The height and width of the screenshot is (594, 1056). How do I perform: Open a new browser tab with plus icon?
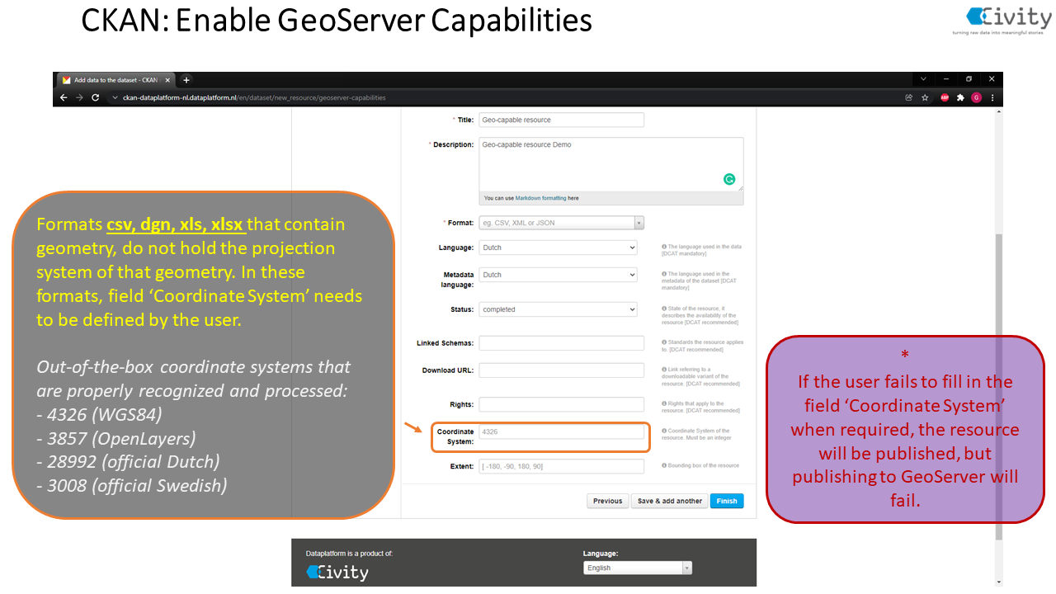click(x=186, y=80)
